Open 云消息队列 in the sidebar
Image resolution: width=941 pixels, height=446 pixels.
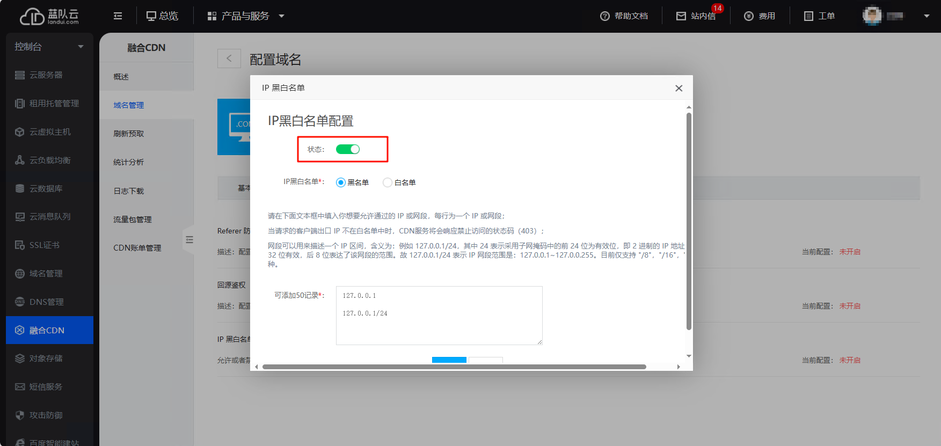coord(49,217)
